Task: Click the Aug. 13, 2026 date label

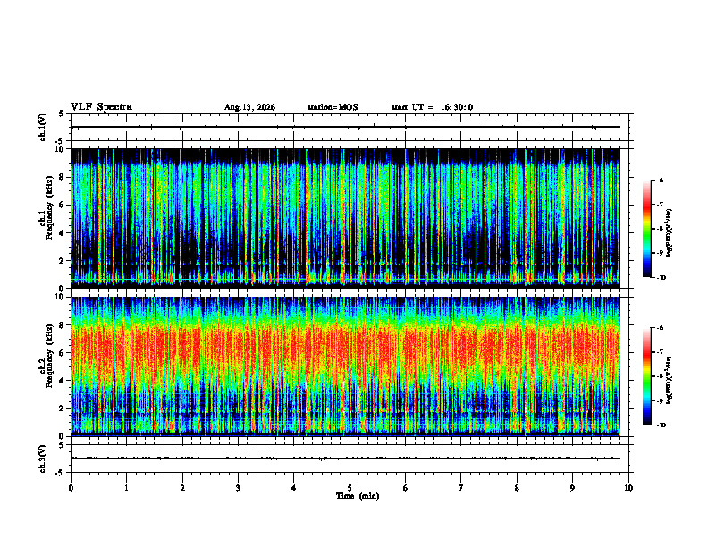Action: 249,107
